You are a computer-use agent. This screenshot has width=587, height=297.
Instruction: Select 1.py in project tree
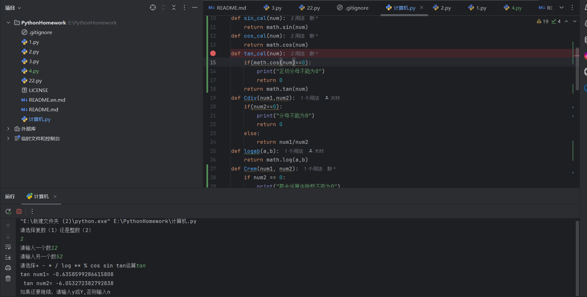click(30, 42)
